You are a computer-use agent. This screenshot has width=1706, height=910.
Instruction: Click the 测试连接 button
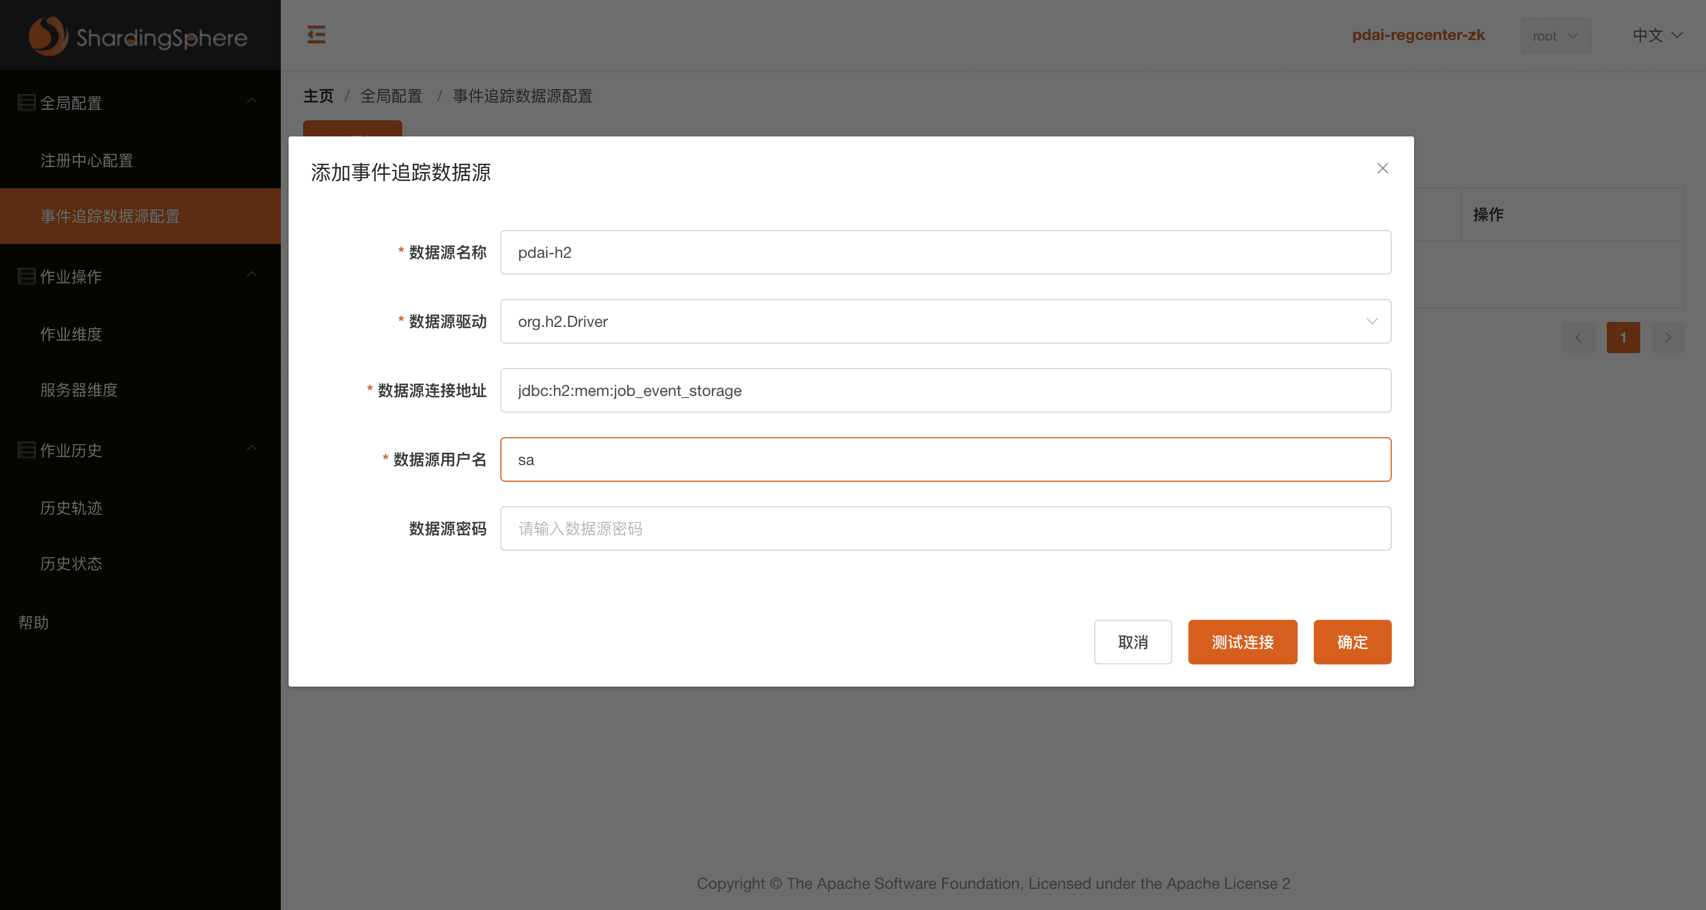(x=1242, y=642)
